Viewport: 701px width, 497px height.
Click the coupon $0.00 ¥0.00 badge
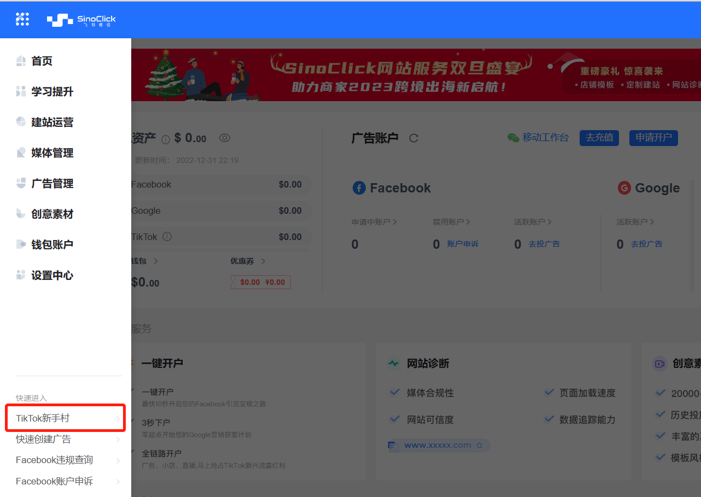[261, 282]
